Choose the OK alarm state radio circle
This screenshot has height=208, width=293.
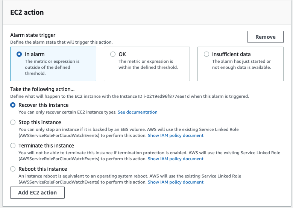coord(113,54)
